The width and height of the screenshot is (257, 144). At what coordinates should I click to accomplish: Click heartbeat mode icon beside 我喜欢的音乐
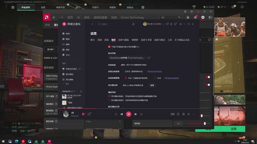(x=80, y=69)
